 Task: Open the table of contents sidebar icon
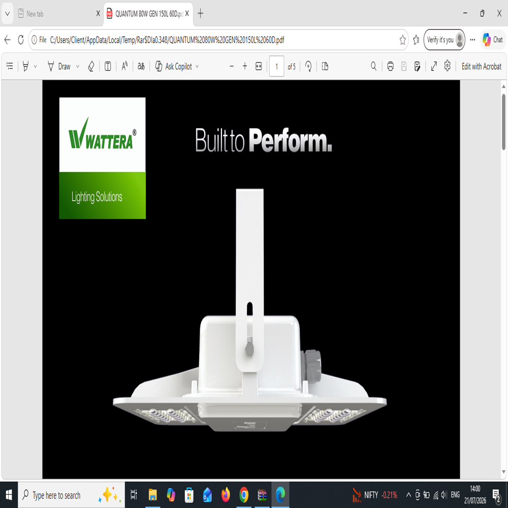point(10,67)
